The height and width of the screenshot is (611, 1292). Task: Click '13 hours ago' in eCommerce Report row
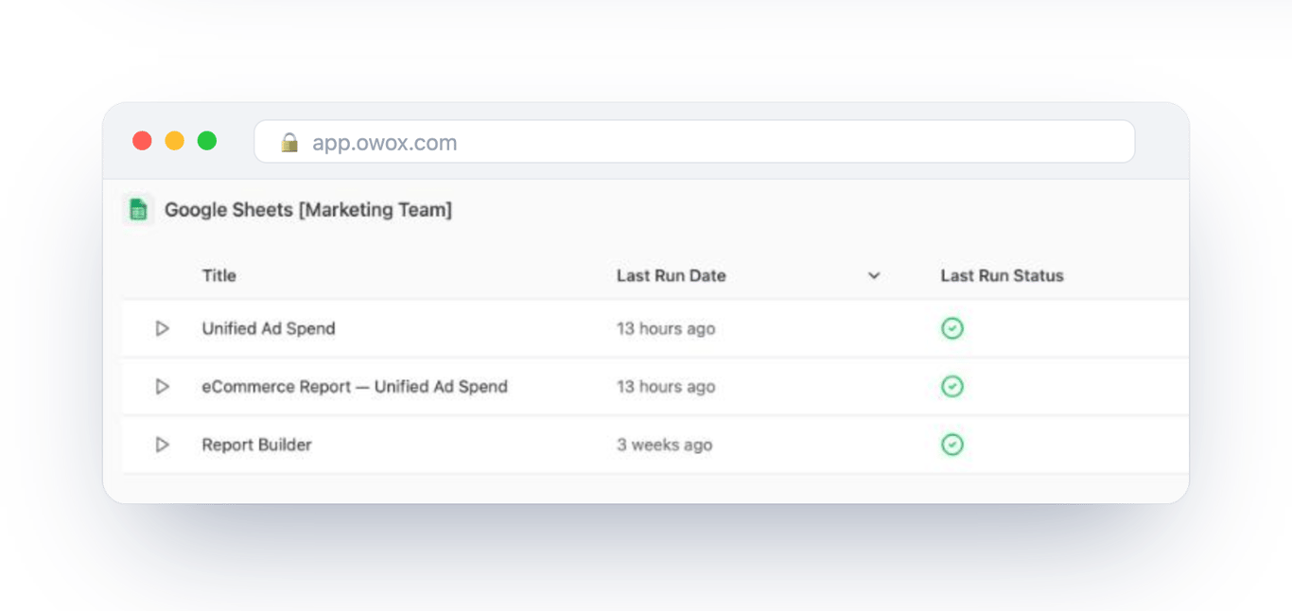click(x=666, y=387)
